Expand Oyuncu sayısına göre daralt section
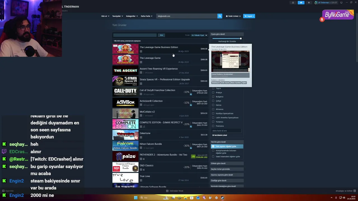Viewport: 358px width, 201px height. (227, 175)
